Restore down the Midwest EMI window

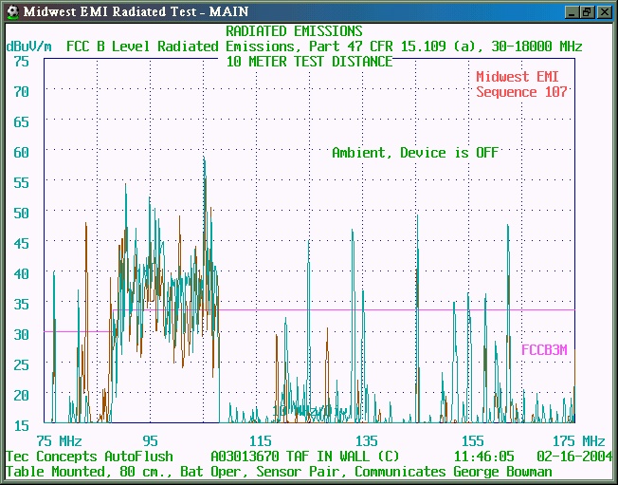[587, 12]
